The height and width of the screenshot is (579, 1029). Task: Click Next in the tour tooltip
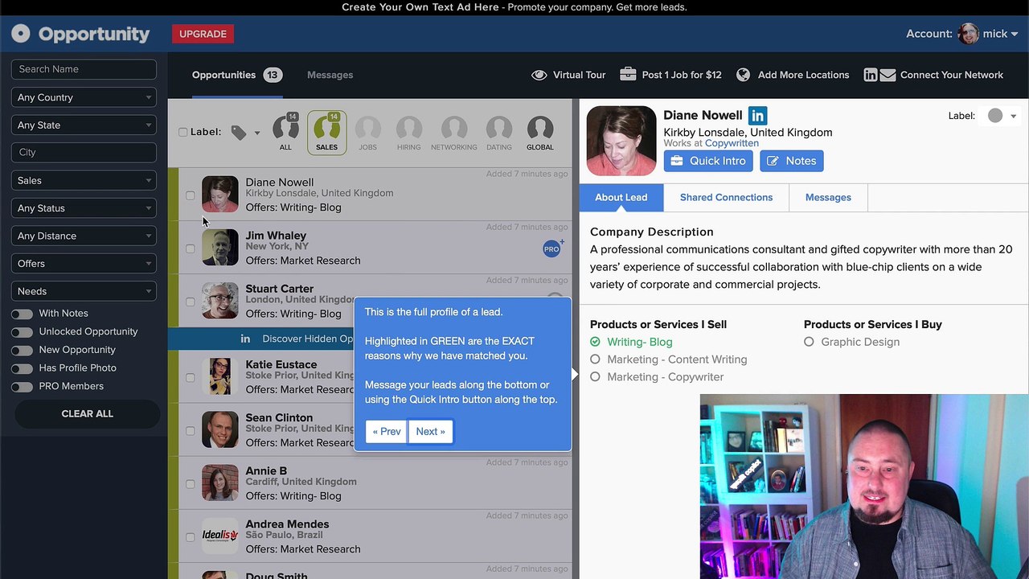[x=431, y=432]
